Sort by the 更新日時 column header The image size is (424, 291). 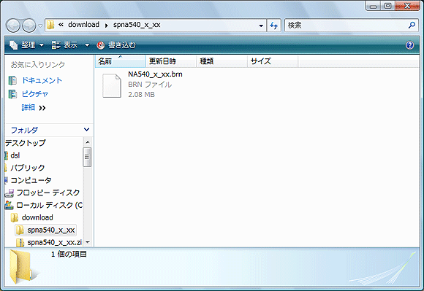pos(170,61)
